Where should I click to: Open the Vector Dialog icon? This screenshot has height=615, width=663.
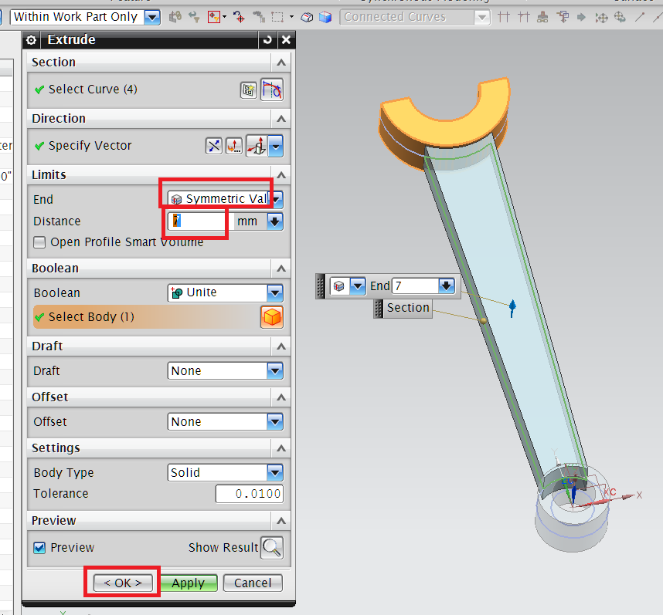pos(234,145)
